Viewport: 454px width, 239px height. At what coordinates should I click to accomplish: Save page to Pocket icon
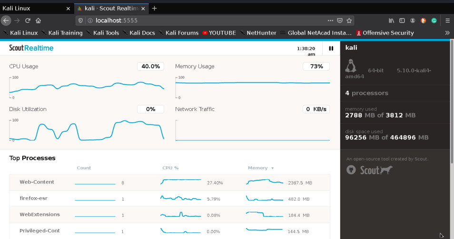point(340,20)
